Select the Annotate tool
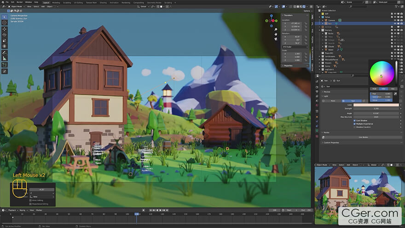The height and width of the screenshot is (228, 405). tap(5, 53)
